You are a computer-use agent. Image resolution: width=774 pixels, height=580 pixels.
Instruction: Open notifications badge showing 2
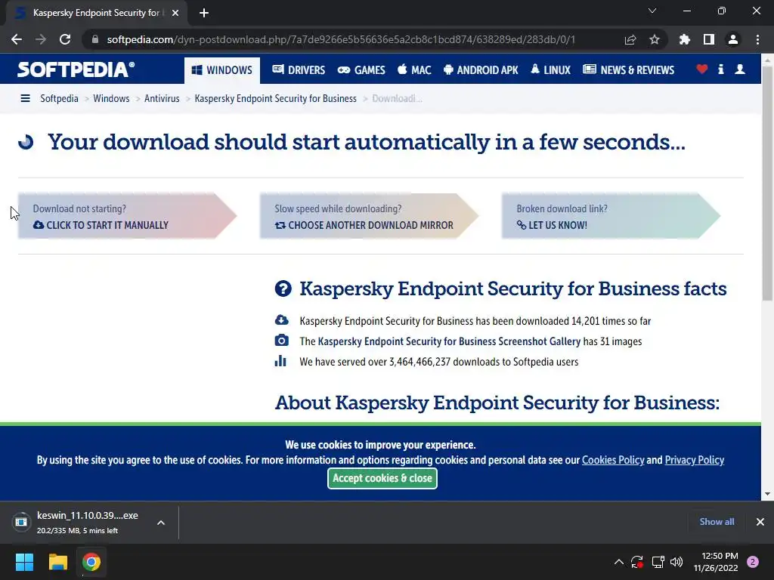(x=753, y=562)
